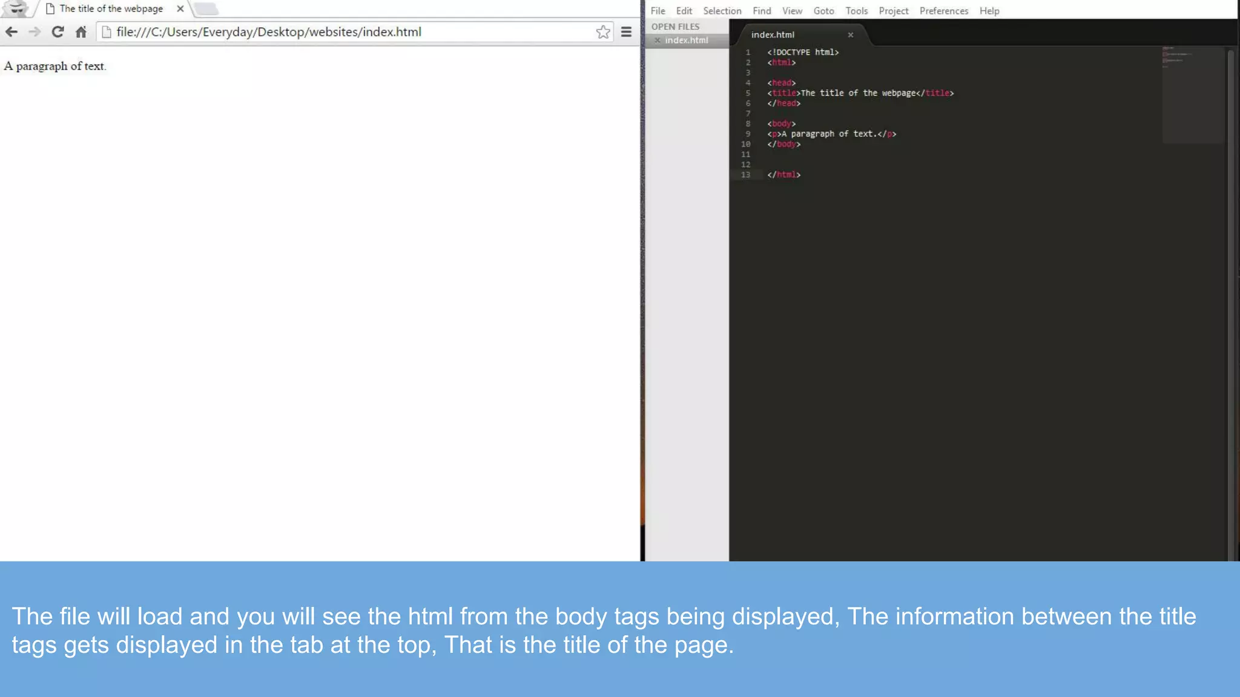The height and width of the screenshot is (697, 1240).
Task: Click the browser back arrow
Action: click(x=12, y=32)
